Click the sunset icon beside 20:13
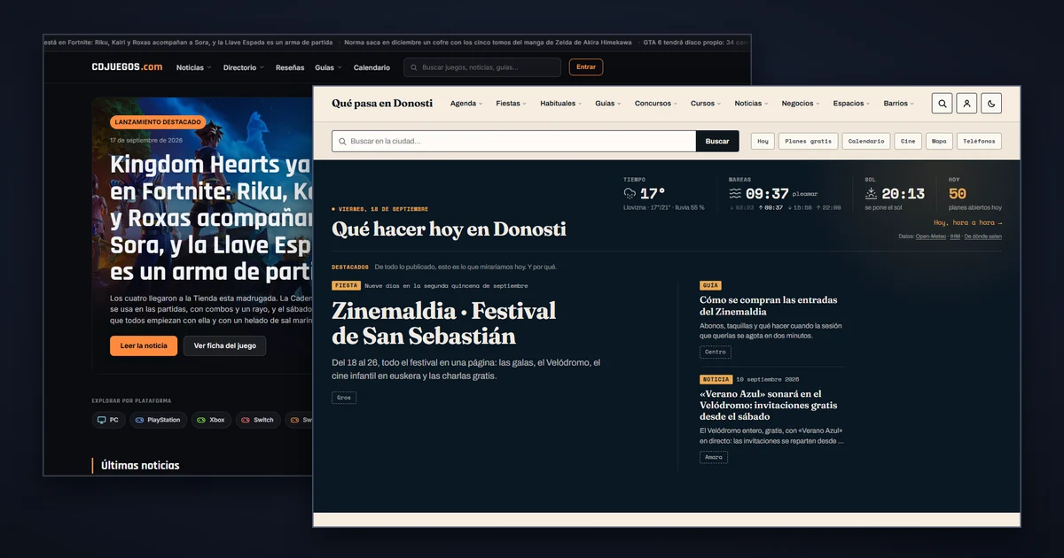This screenshot has height=558, width=1064. tap(872, 193)
